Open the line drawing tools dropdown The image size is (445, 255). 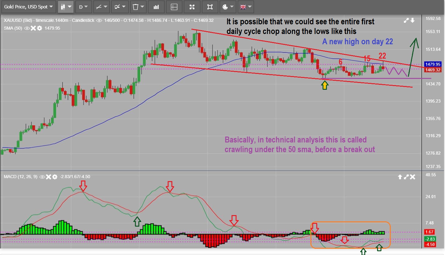[102, 7]
